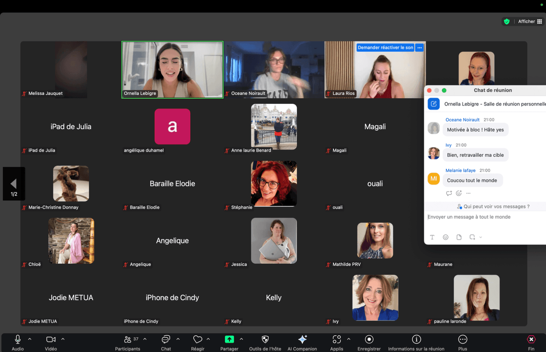Open the emoji picker in chat composer

(x=446, y=237)
